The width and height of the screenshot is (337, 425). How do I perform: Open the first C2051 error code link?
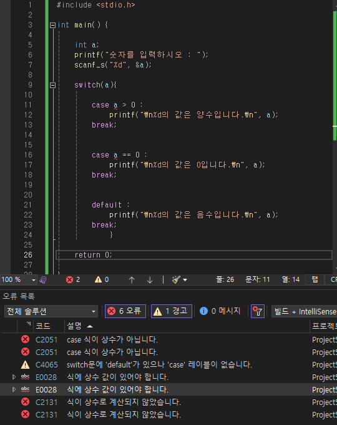[47, 340]
